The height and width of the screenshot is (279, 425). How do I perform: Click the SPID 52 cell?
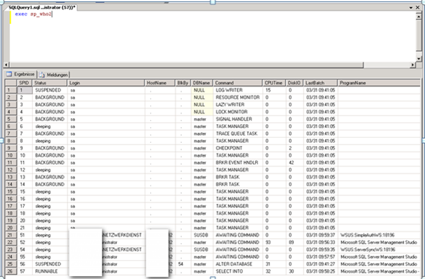(25, 242)
